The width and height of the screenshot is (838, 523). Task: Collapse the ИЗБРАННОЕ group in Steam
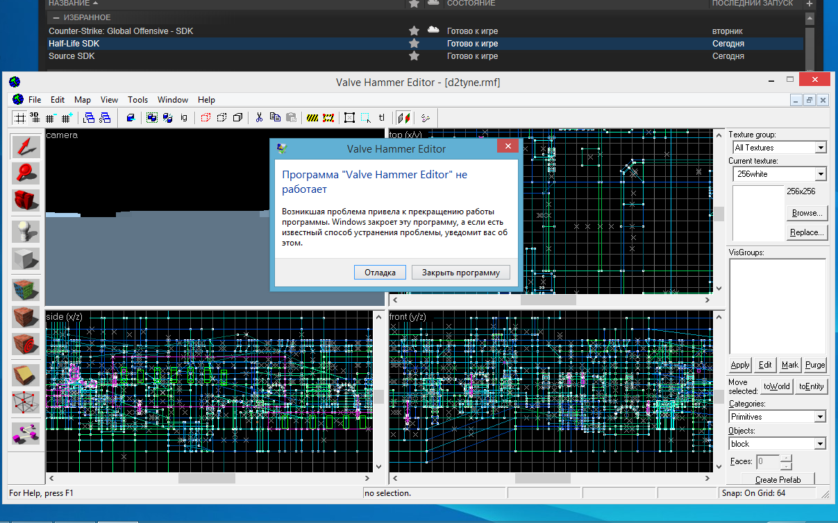point(56,17)
